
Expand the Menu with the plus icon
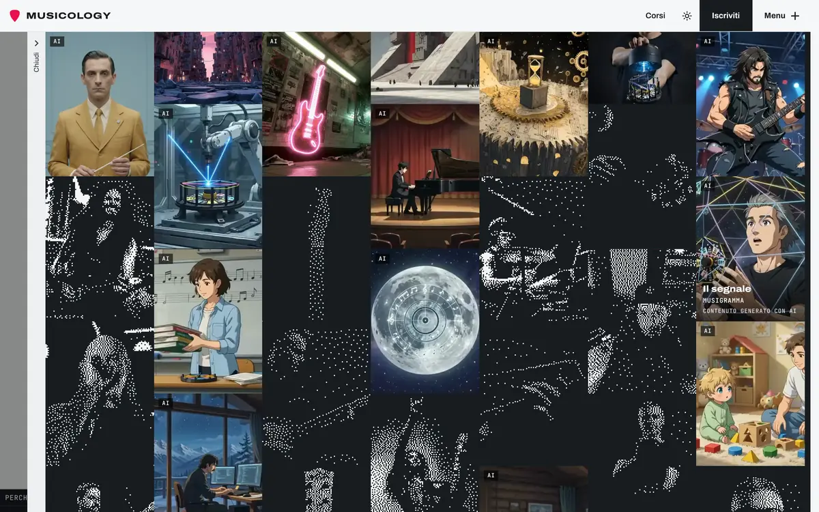point(781,16)
